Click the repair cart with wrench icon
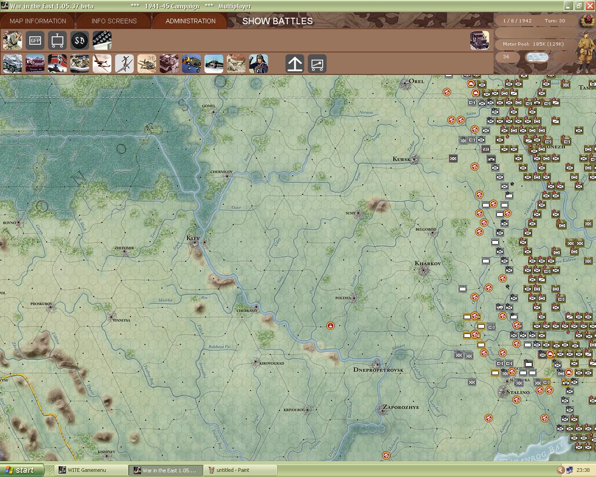596x477 pixels. pos(317,64)
